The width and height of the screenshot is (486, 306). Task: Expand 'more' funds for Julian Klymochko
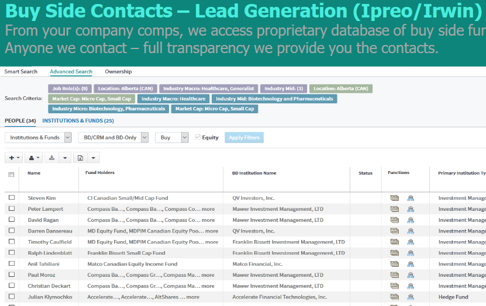point(193,297)
